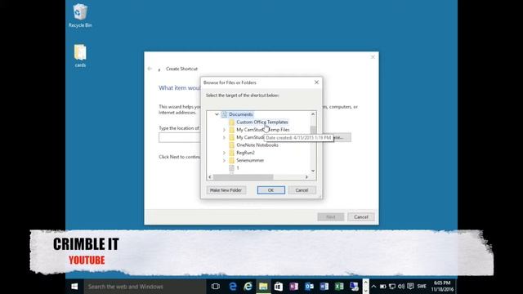The width and height of the screenshot is (523, 294).
Task: Click the tree's horizontal scroll right arrow
Action: [306, 177]
